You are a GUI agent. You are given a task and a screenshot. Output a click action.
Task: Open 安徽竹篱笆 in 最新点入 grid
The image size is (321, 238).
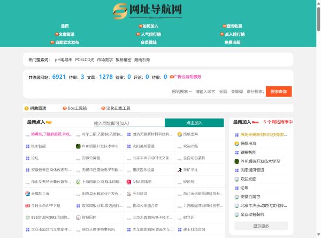tap(91, 158)
